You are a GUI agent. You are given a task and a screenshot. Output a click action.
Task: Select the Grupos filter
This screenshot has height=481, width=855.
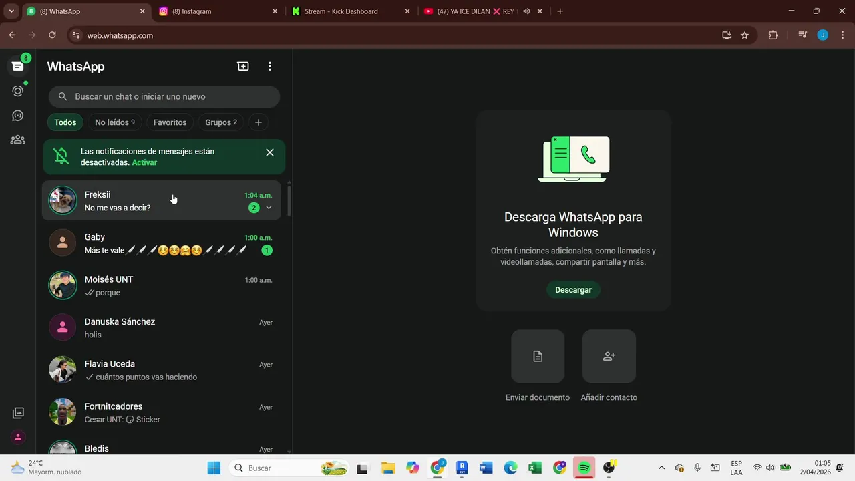(221, 122)
